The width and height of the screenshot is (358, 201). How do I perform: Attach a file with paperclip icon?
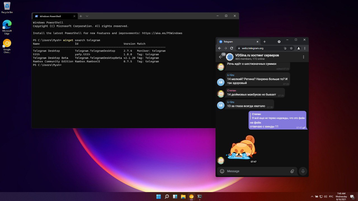[x=292, y=171]
